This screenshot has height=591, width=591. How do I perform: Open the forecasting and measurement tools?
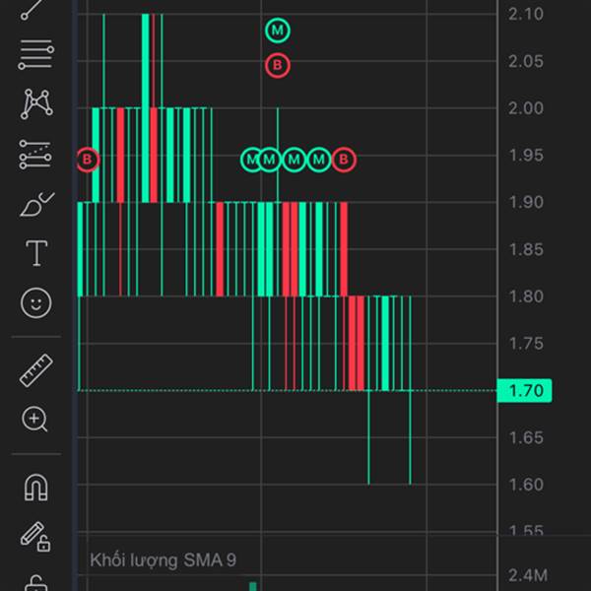tap(35, 155)
